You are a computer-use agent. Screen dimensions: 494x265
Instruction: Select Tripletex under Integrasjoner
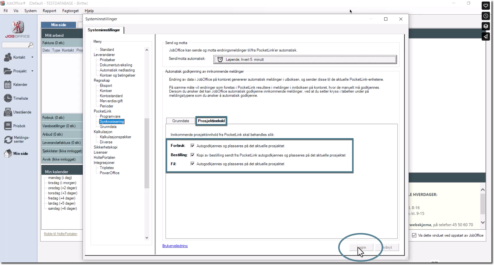[107, 168]
